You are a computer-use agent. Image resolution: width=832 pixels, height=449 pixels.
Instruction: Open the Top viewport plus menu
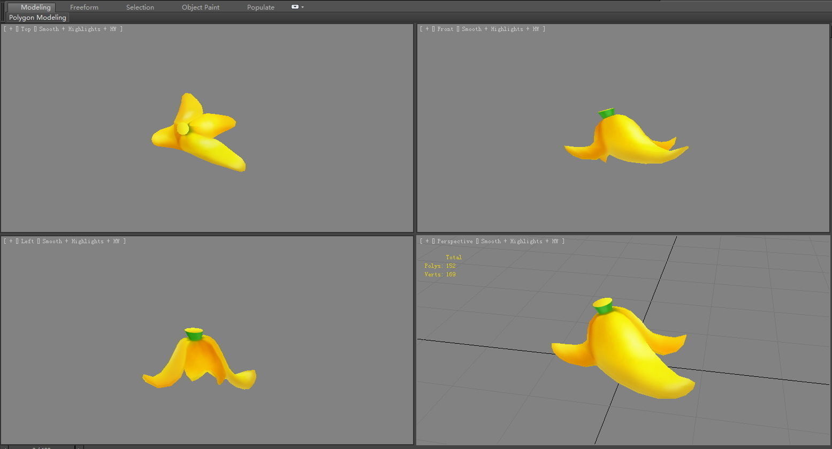[x=11, y=29]
